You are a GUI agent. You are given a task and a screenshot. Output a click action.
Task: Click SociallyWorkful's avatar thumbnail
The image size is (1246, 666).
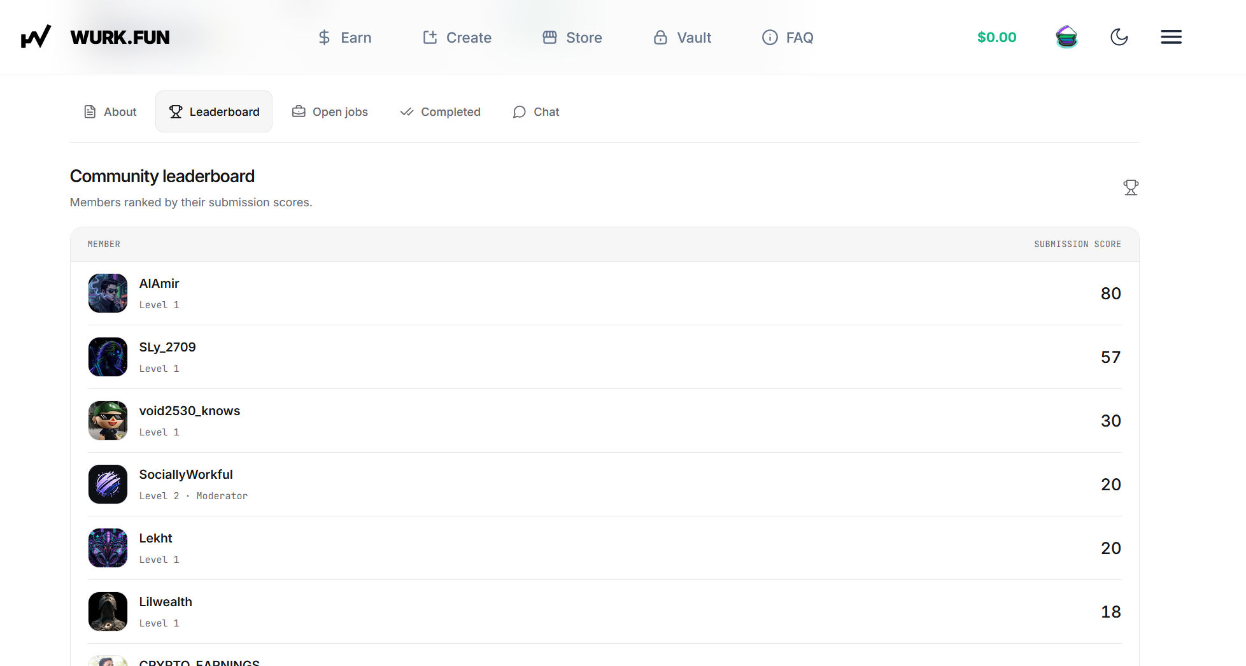pyautogui.click(x=108, y=484)
